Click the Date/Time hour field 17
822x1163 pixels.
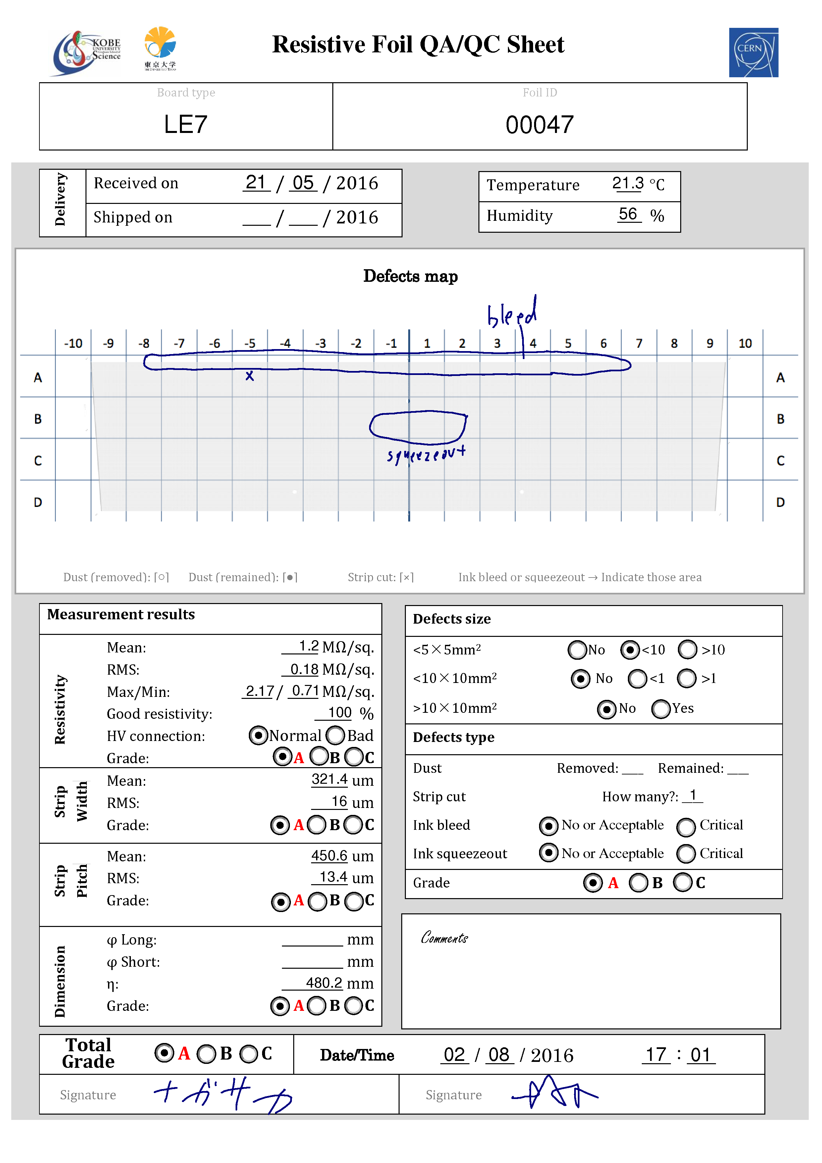point(656,1055)
